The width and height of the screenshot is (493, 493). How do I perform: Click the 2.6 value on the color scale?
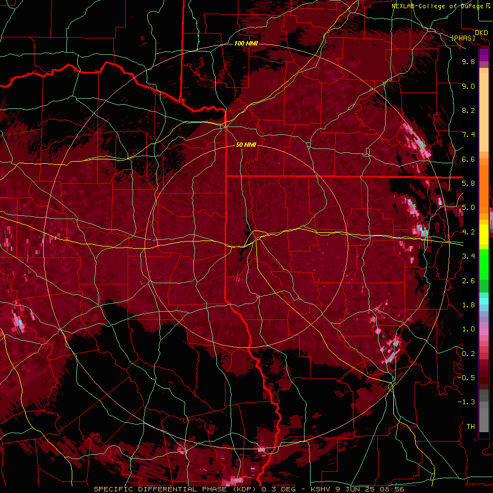point(468,281)
